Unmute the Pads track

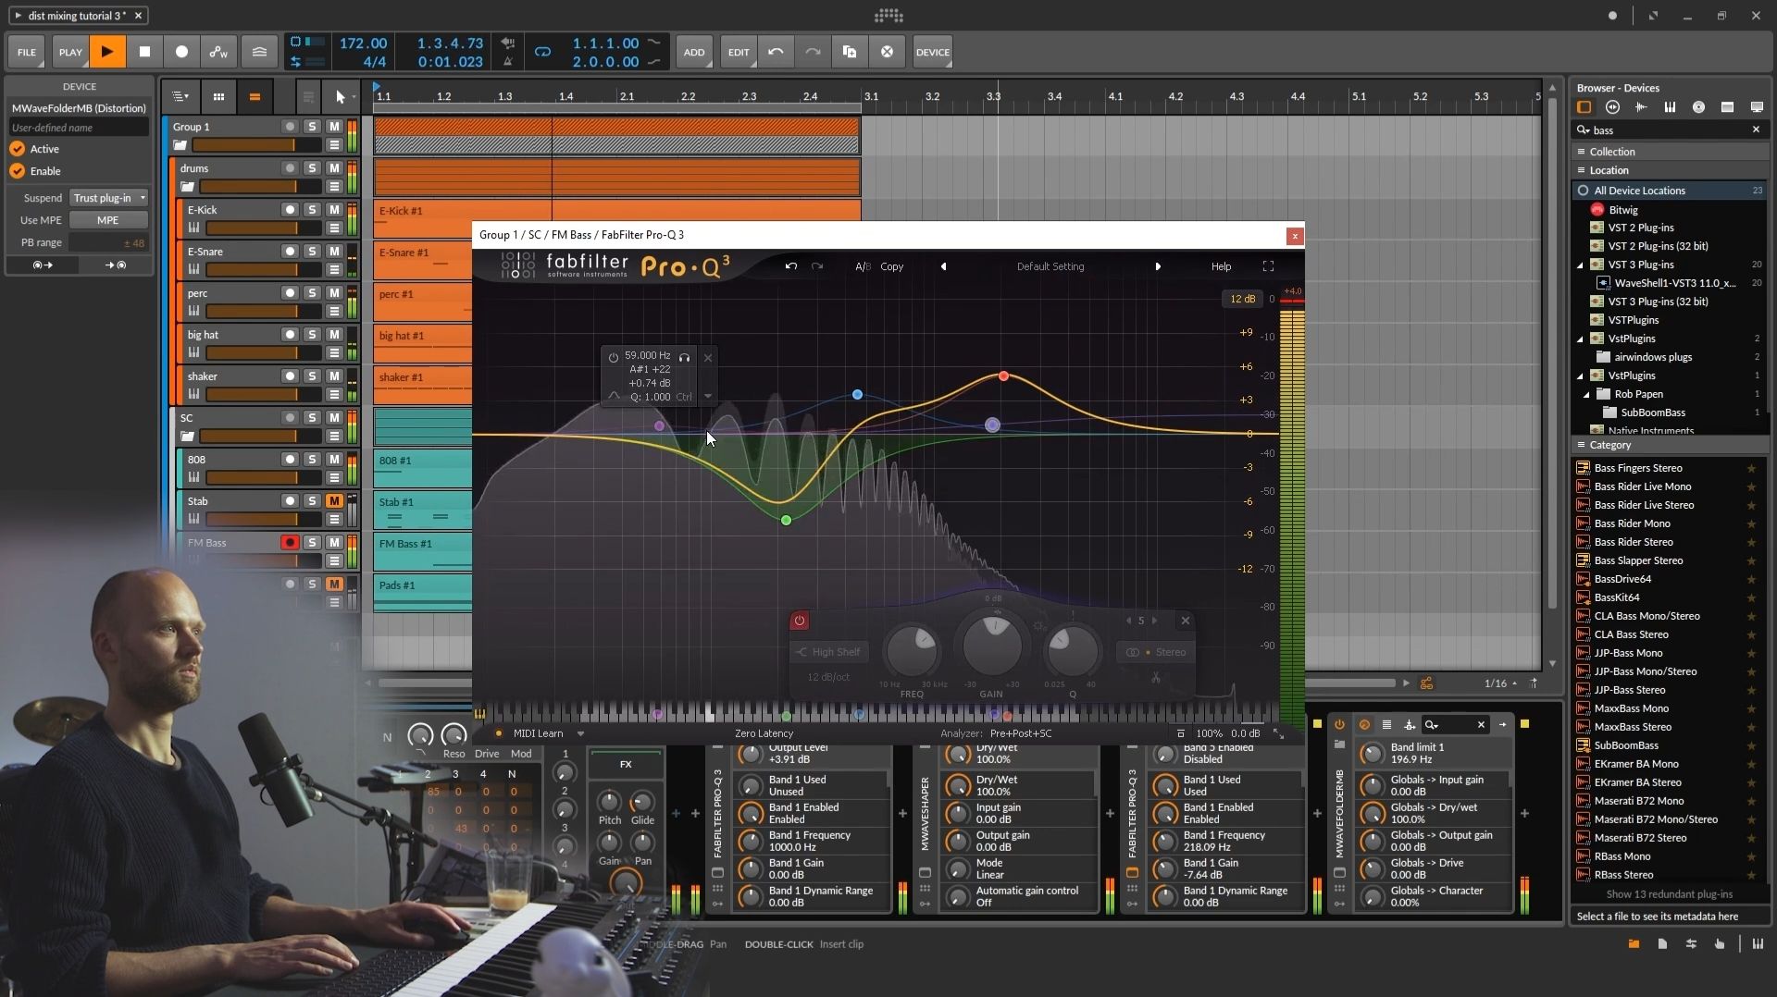334,585
